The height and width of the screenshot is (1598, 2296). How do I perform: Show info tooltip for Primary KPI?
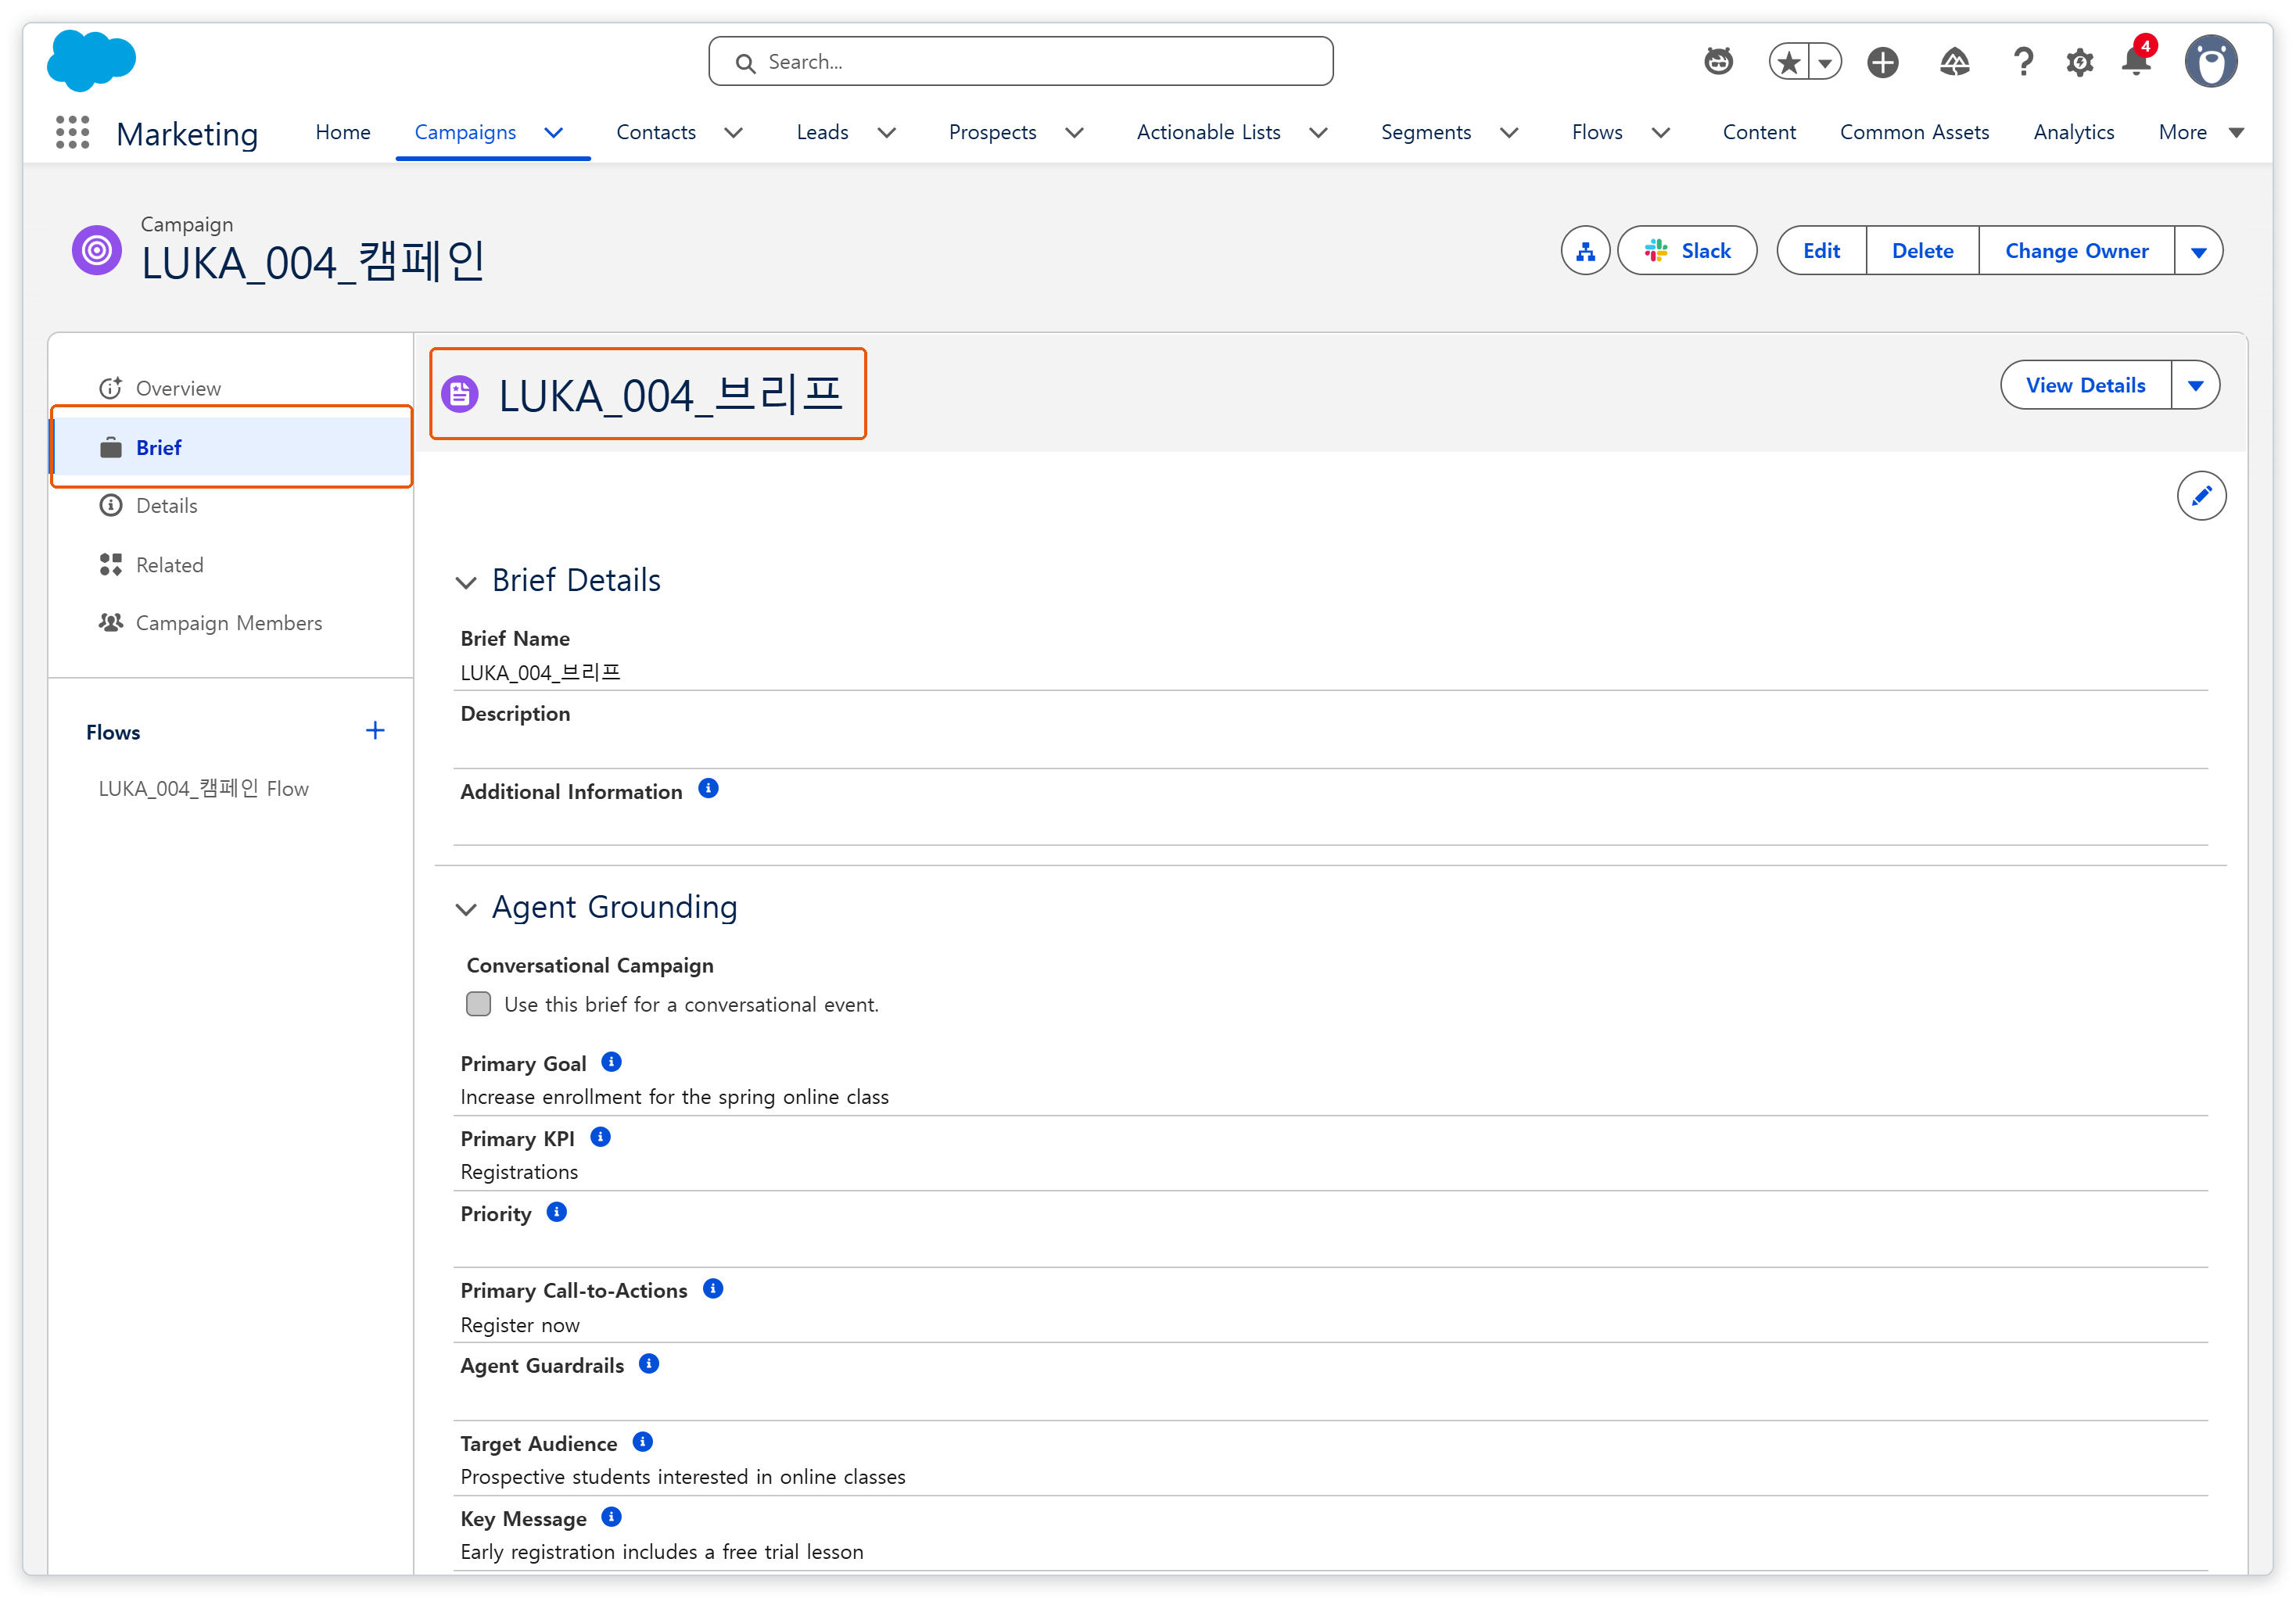coord(600,1137)
